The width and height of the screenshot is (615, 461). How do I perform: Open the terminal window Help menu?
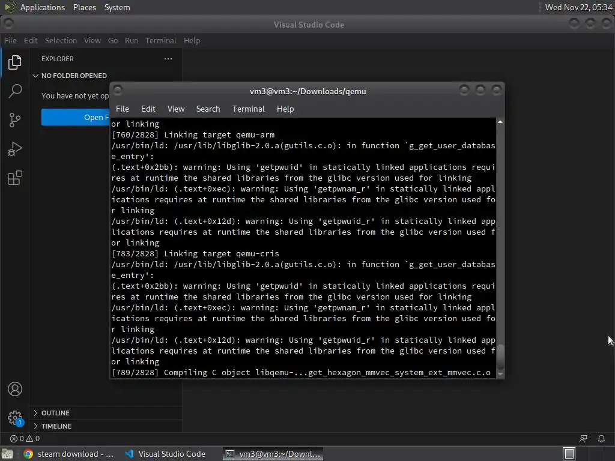285,109
